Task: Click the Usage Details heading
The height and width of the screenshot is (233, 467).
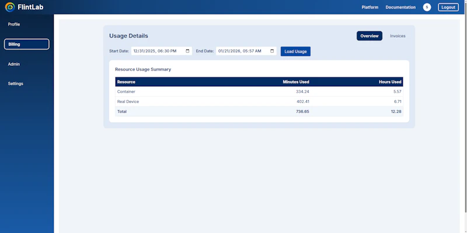Action: (128, 36)
